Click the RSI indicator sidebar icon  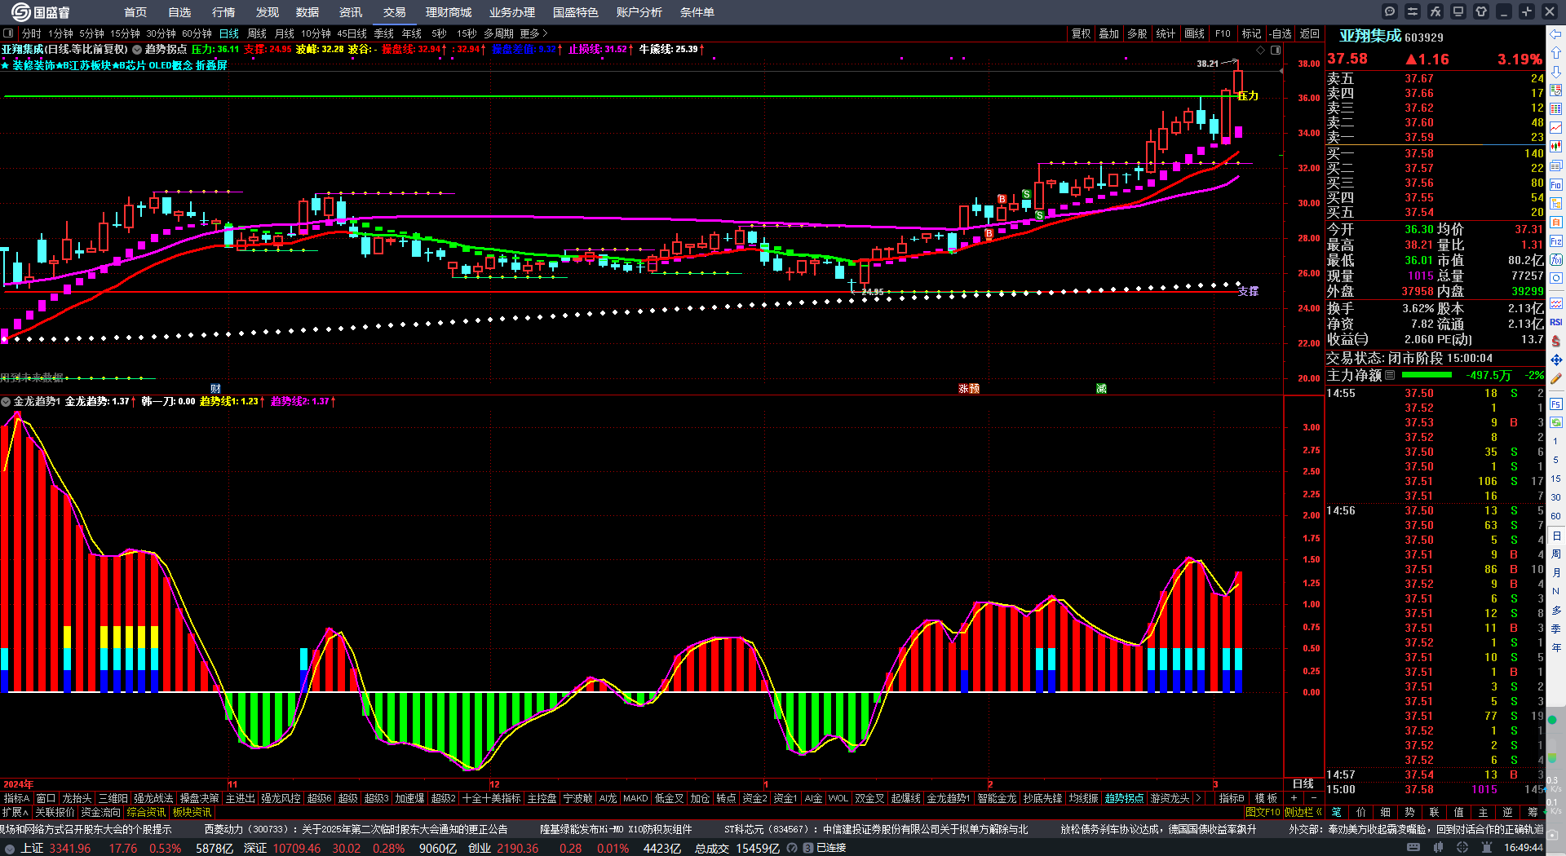pyautogui.click(x=1556, y=322)
